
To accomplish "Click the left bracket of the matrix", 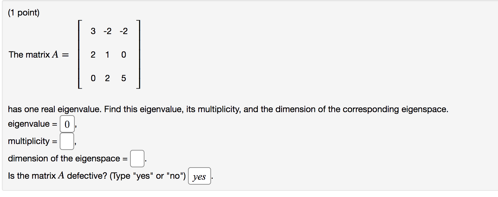I will pos(80,54).
